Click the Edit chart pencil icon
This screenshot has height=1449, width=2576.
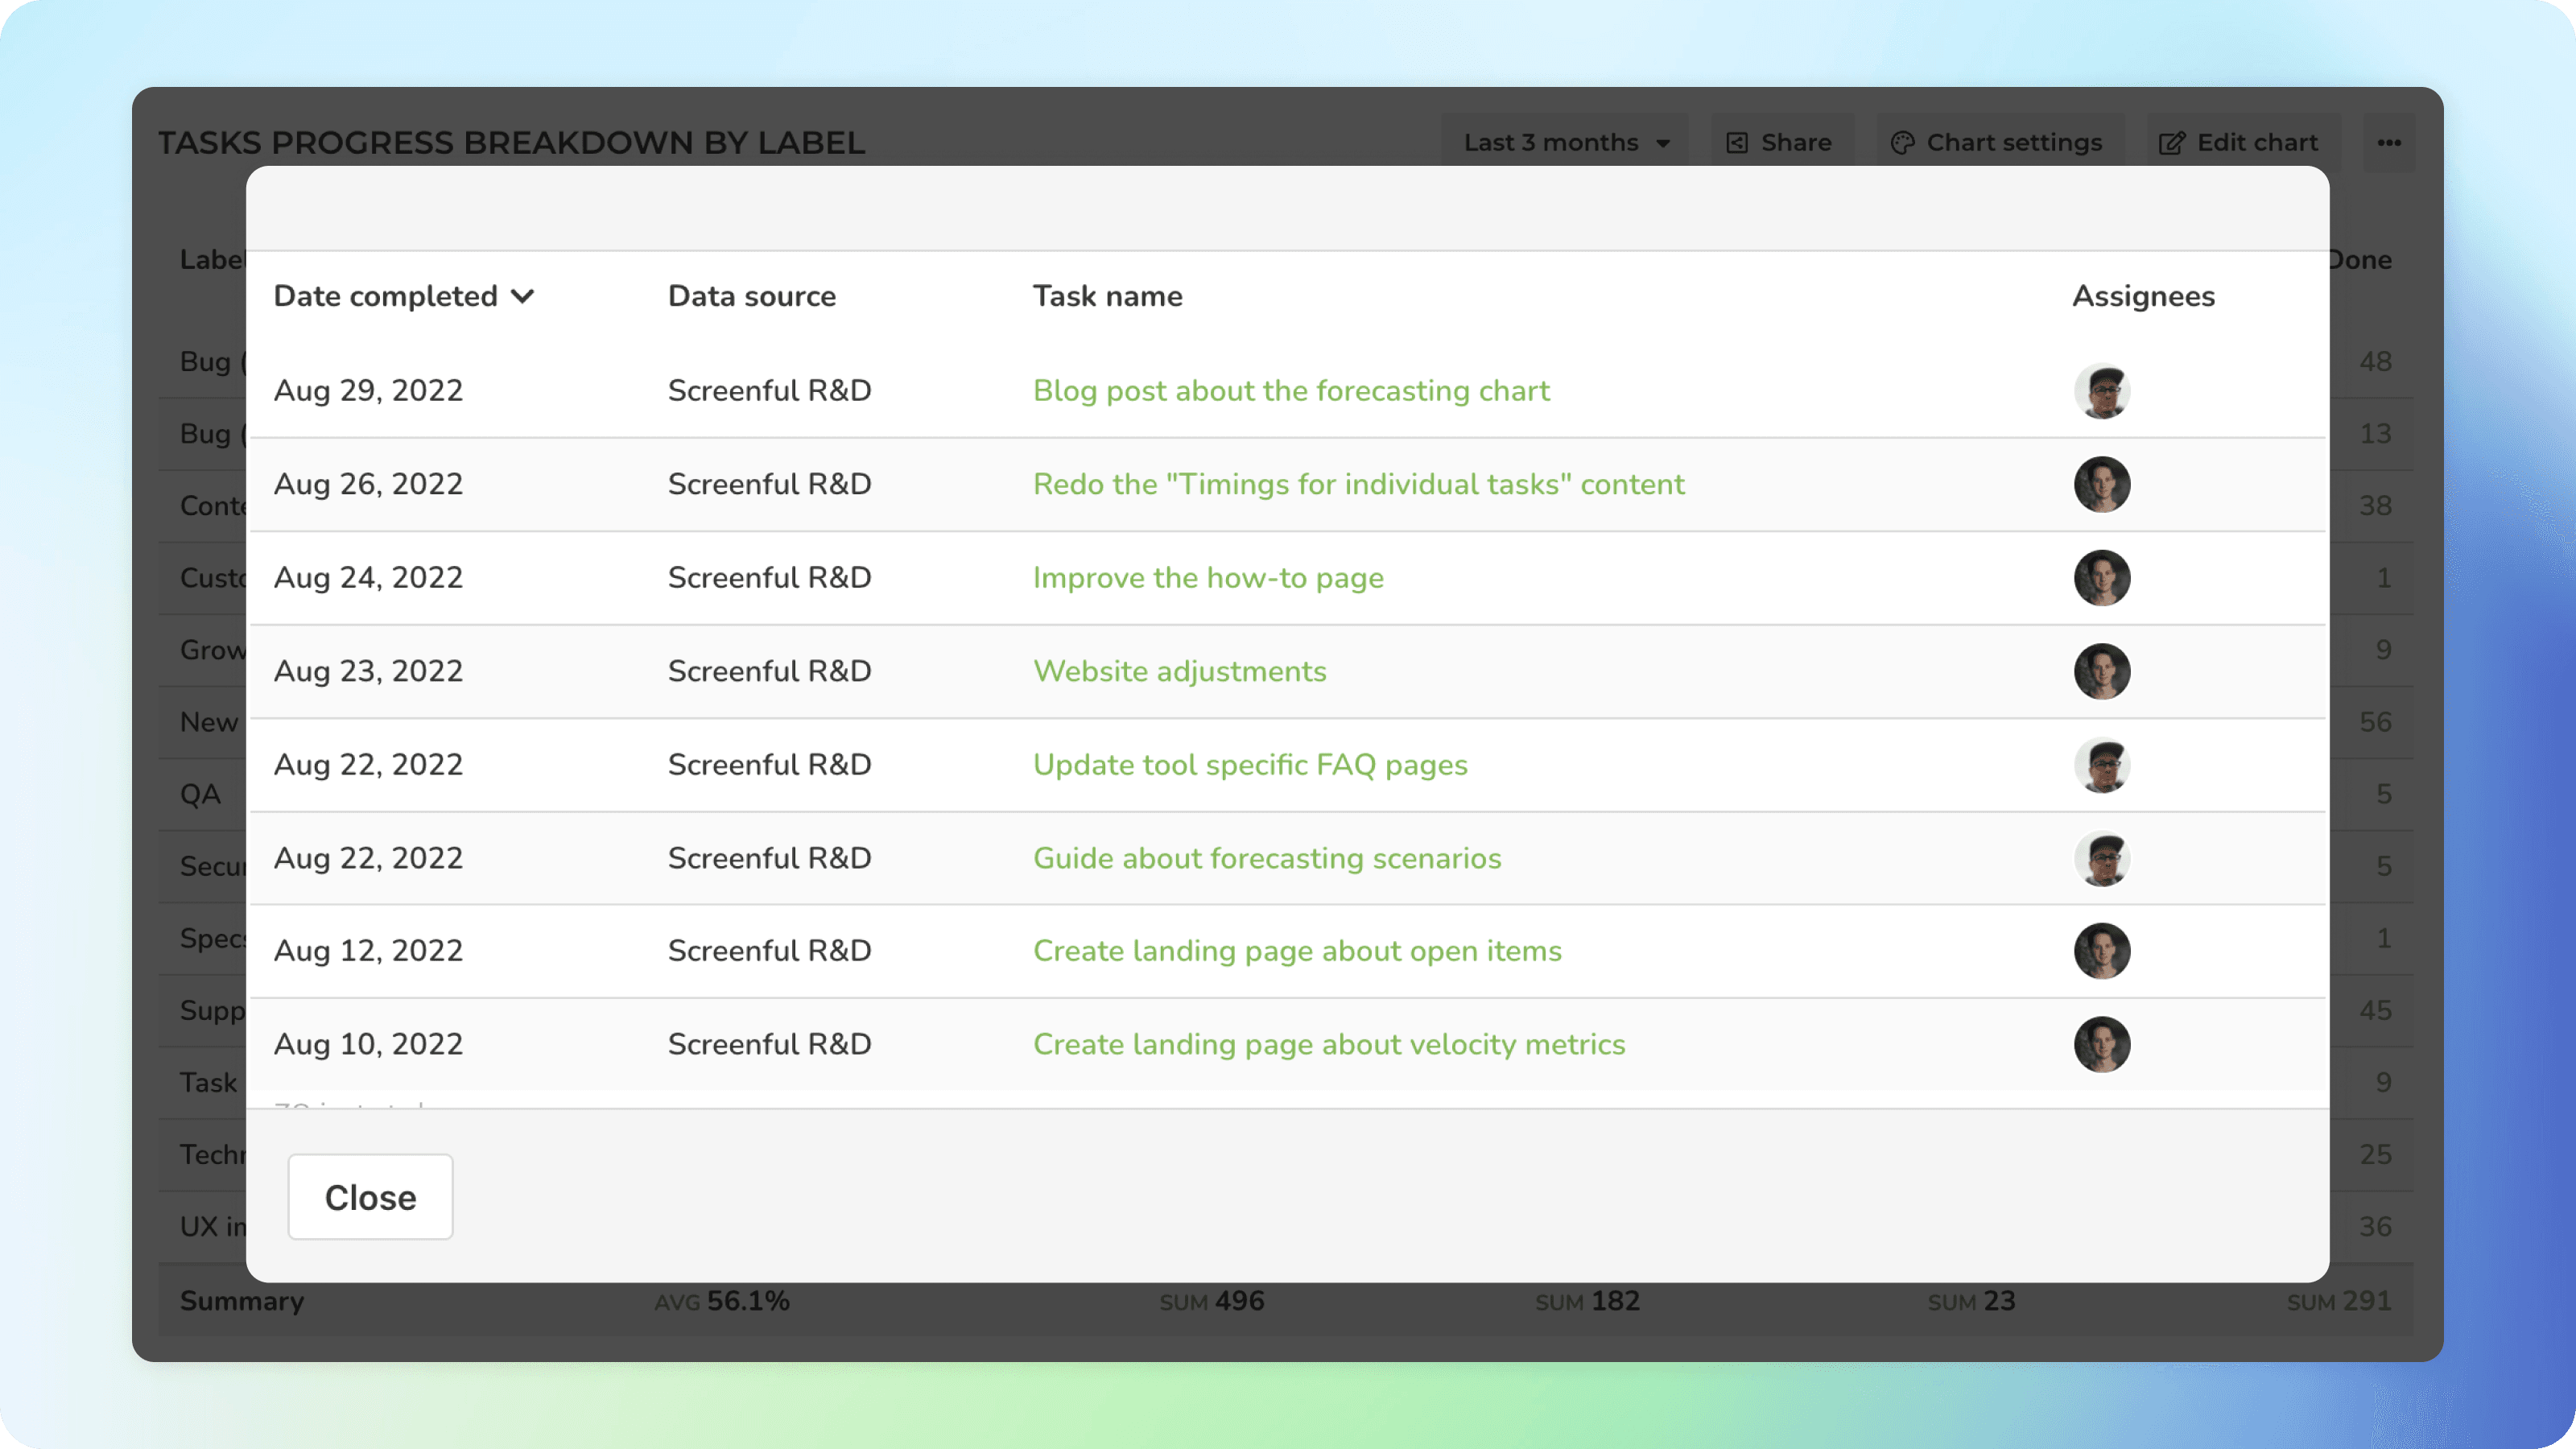[x=2171, y=143]
